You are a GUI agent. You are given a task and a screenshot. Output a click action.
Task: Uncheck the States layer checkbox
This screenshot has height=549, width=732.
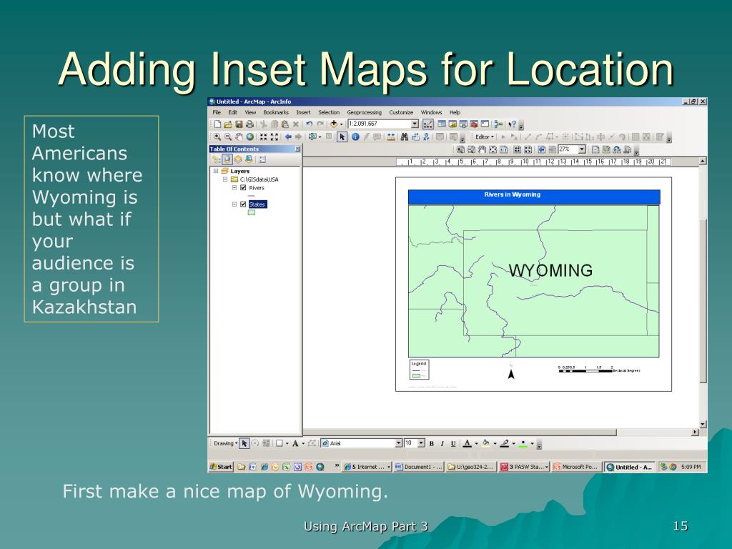coord(243,204)
